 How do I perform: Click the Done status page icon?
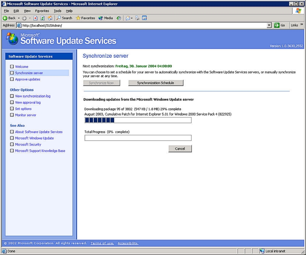(4, 251)
